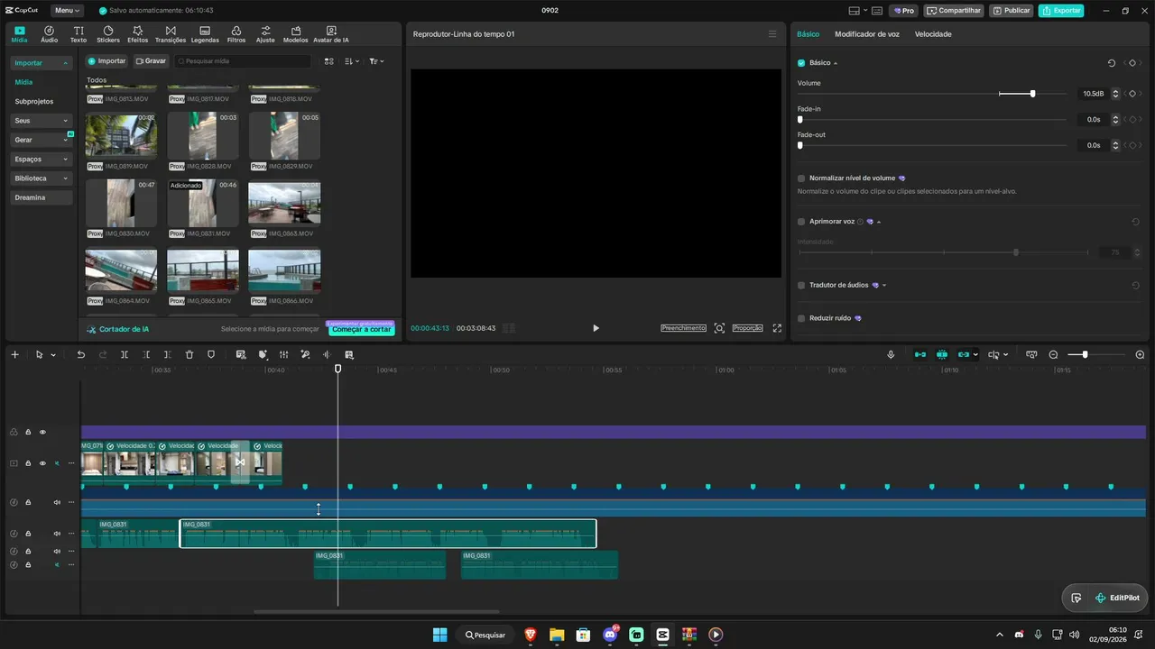Expand the Tradutor de áudios options
This screenshot has height=649, width=1155.
(884, 285)
